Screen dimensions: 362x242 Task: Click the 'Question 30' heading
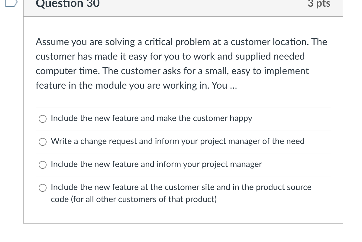point(67,4)
